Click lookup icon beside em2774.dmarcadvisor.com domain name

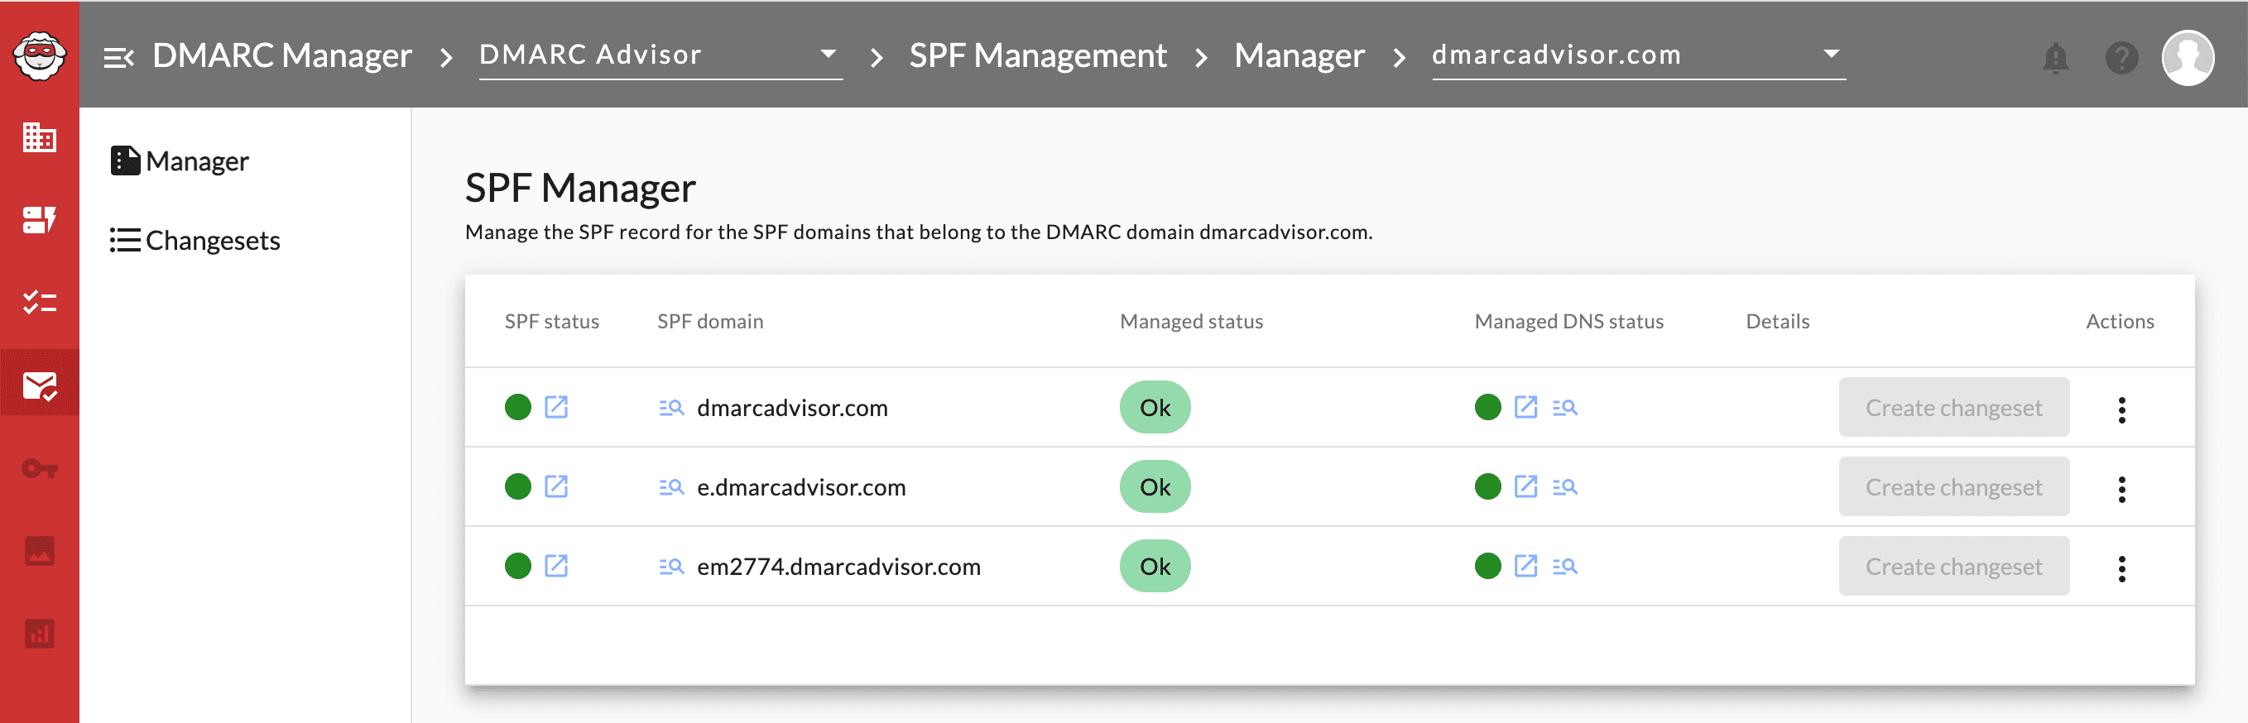click(671, 566)
